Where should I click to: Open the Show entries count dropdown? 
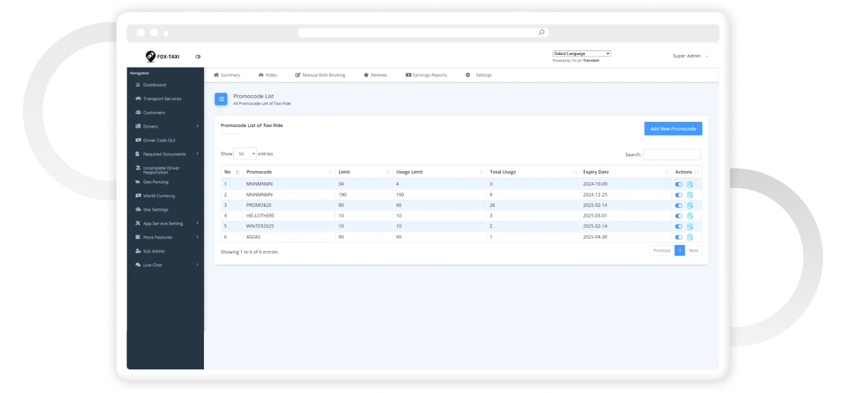click(x=245, y=154)
